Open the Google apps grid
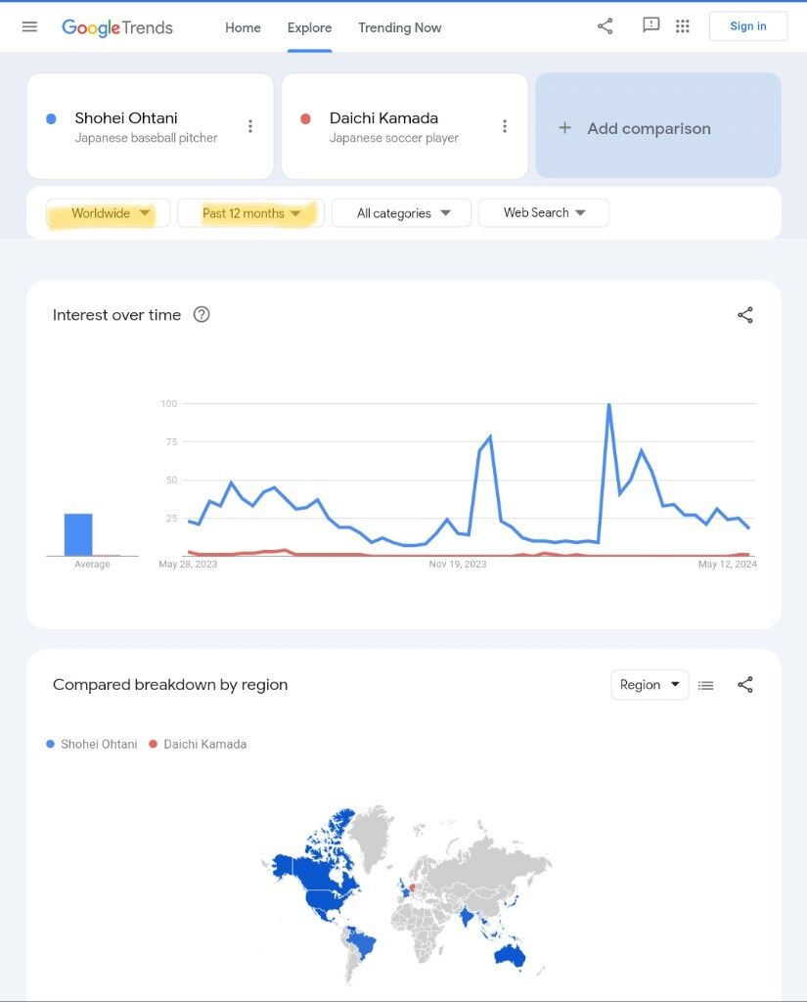 coord(683,26)
